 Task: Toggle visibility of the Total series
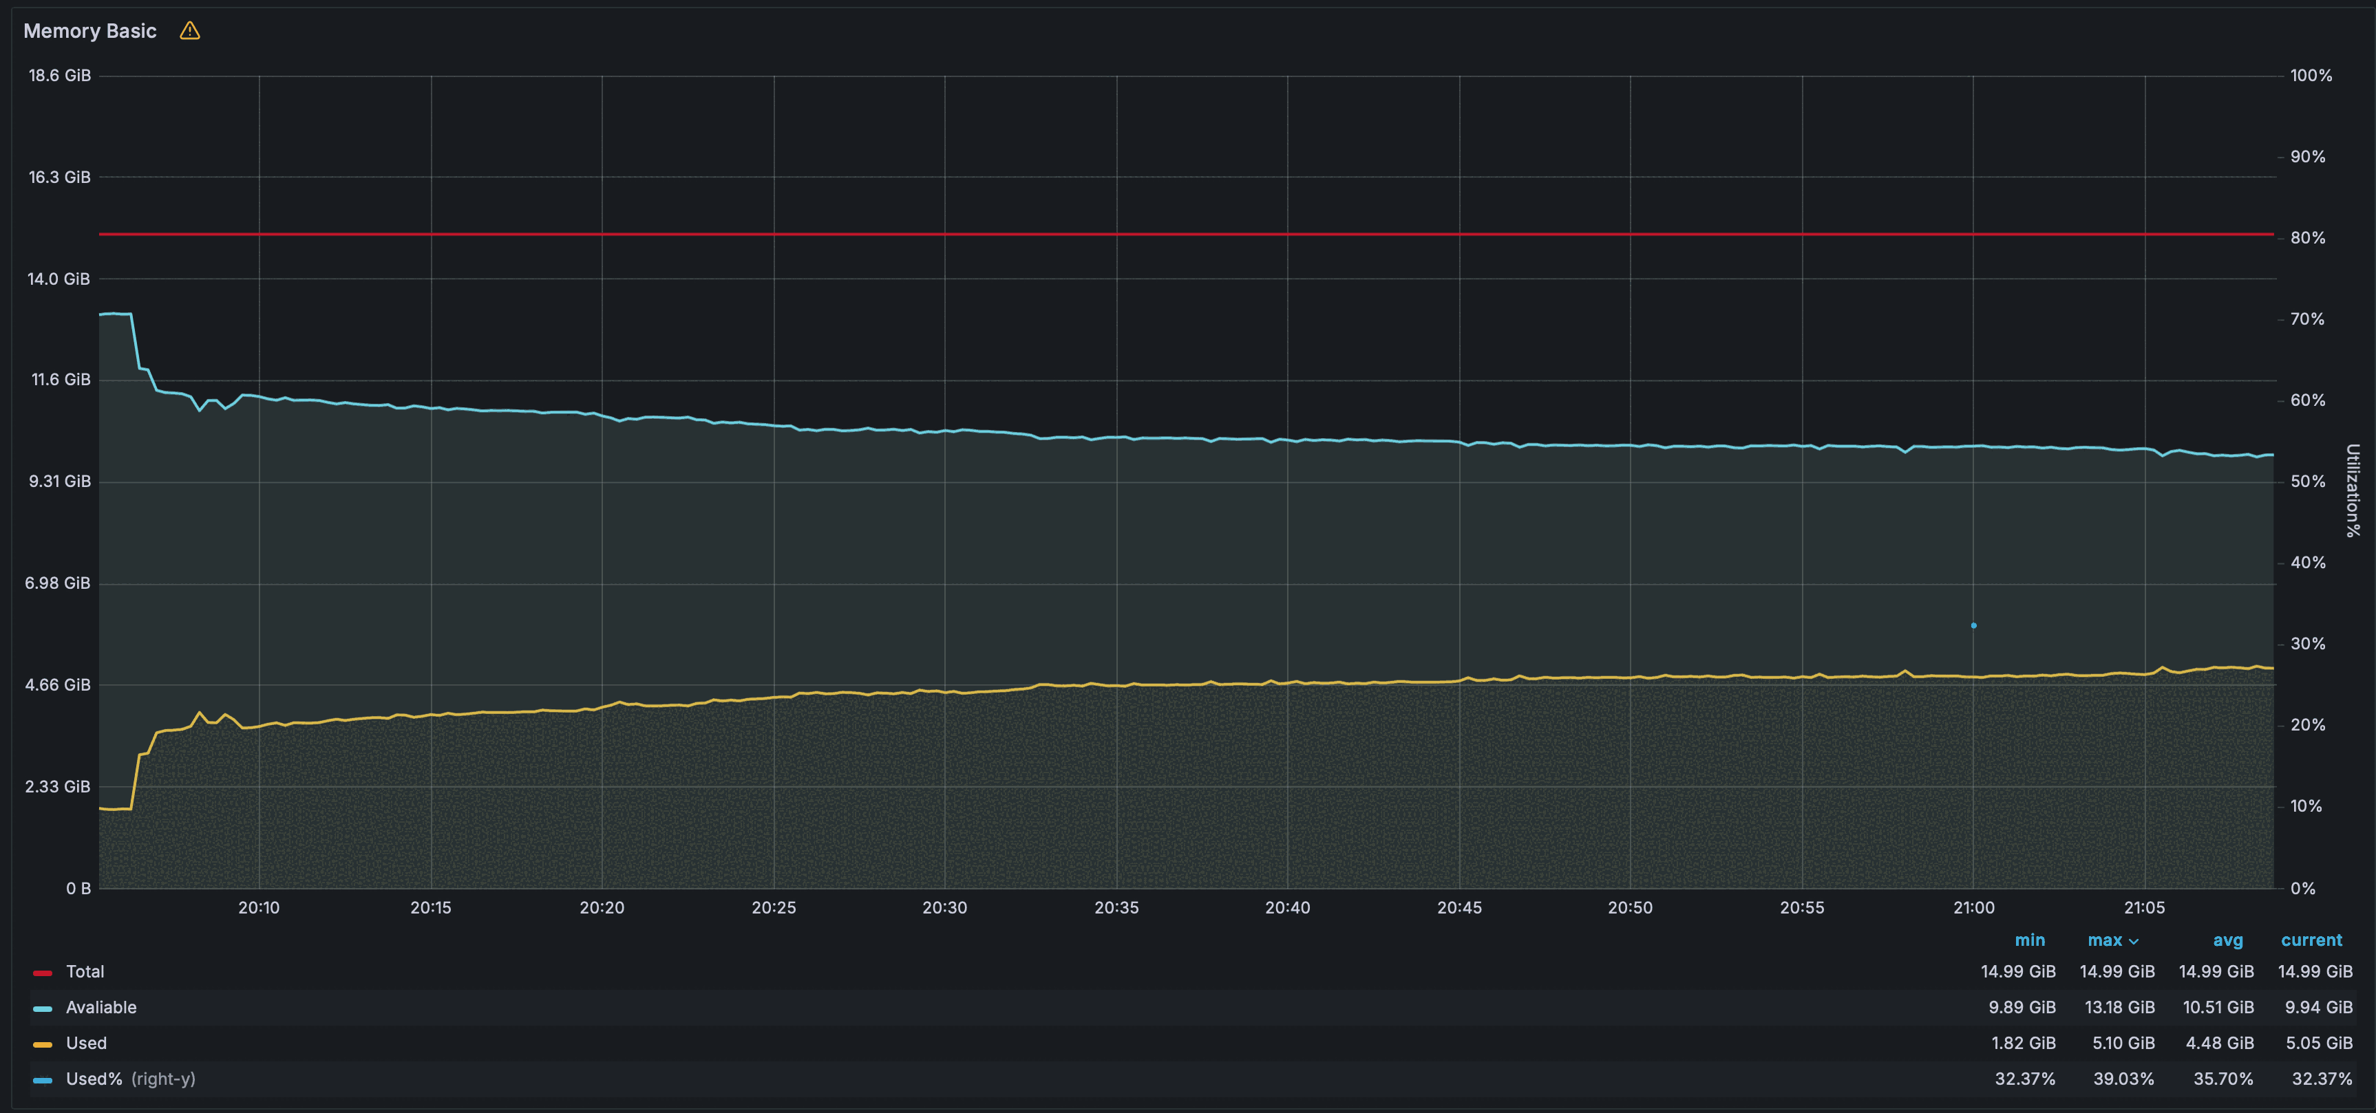(x=85, y=972)
